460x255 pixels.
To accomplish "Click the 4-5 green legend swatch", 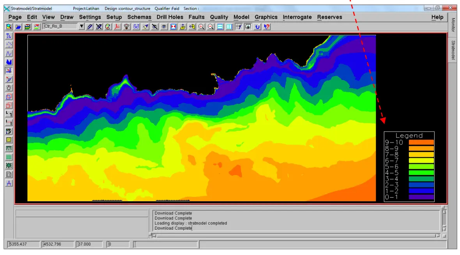I will tap(421, 172).
